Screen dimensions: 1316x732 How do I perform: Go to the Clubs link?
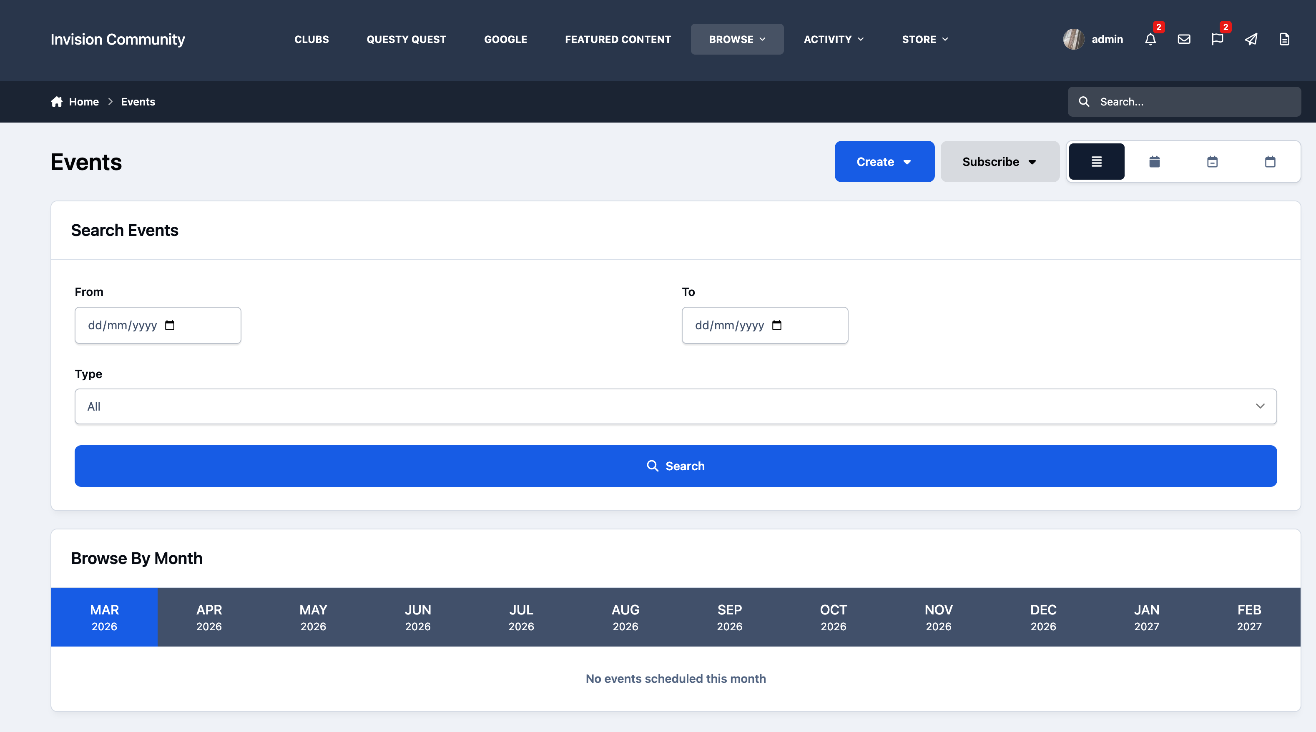[311, 39]
